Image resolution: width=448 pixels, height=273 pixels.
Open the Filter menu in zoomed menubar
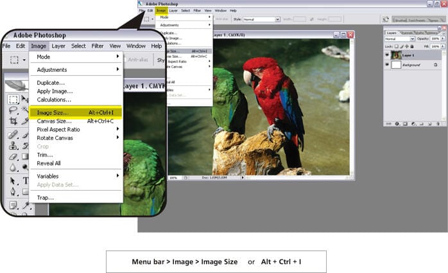[98, 46]
